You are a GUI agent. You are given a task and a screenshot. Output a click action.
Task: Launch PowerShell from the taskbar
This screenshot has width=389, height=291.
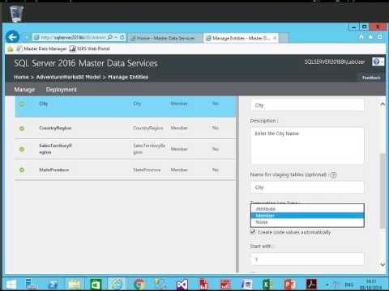[53, 285]
